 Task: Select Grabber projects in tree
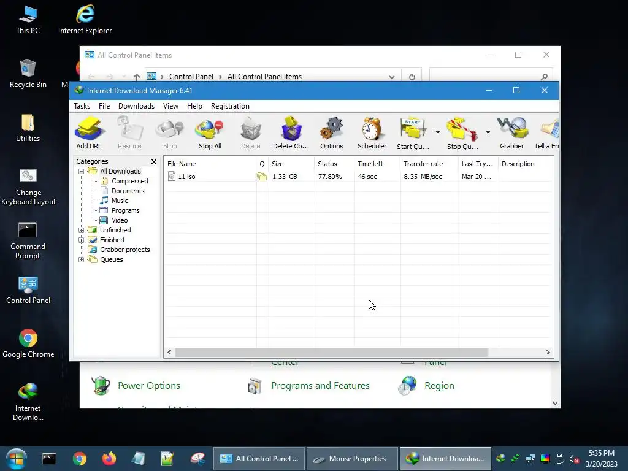124,250
